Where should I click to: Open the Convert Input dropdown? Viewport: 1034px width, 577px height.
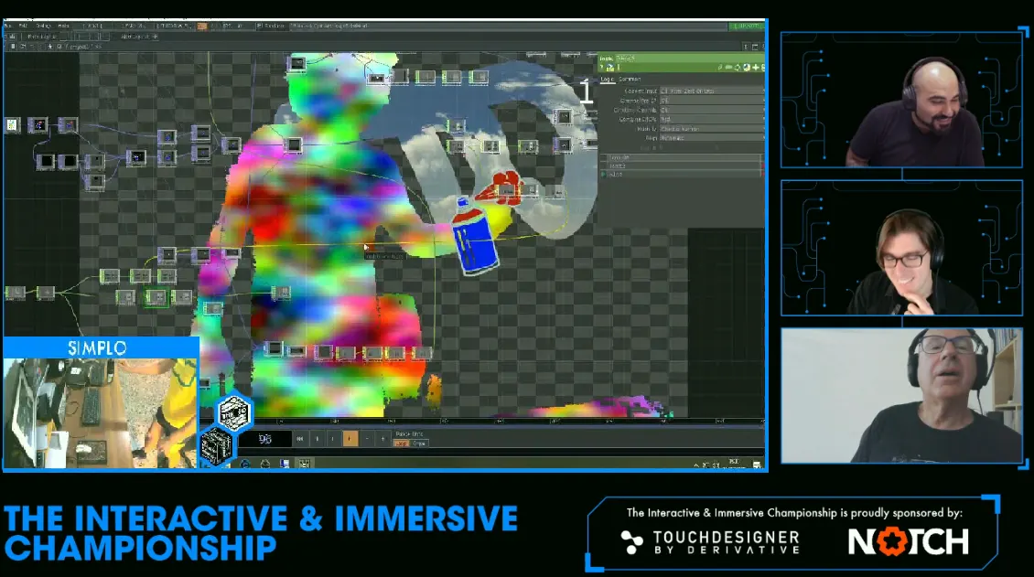tap(712, 91)
